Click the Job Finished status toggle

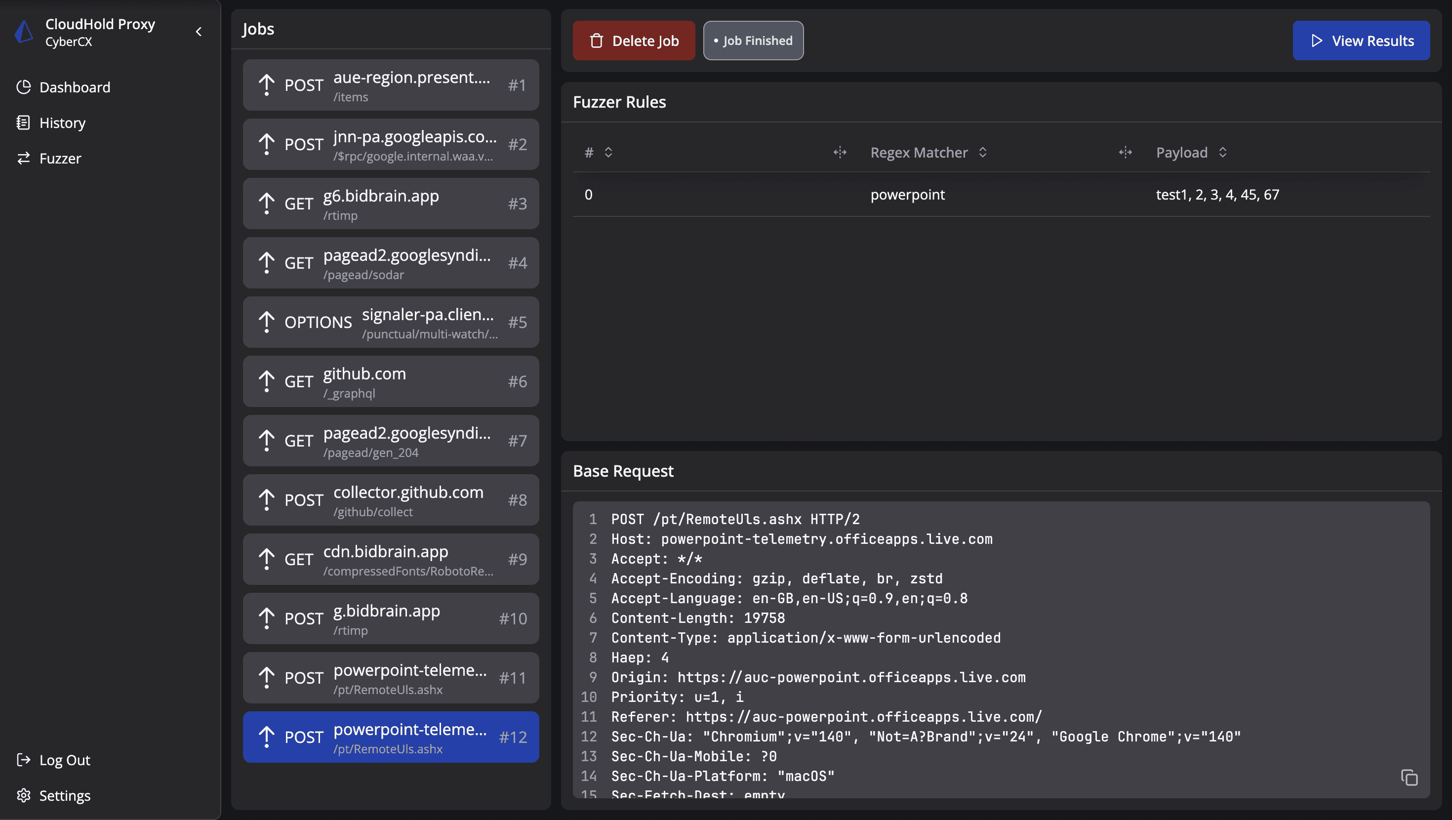pos(753,40)
